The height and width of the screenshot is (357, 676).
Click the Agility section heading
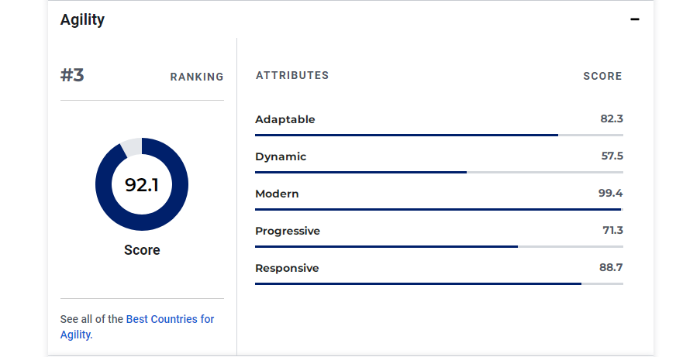pos(82,20)
